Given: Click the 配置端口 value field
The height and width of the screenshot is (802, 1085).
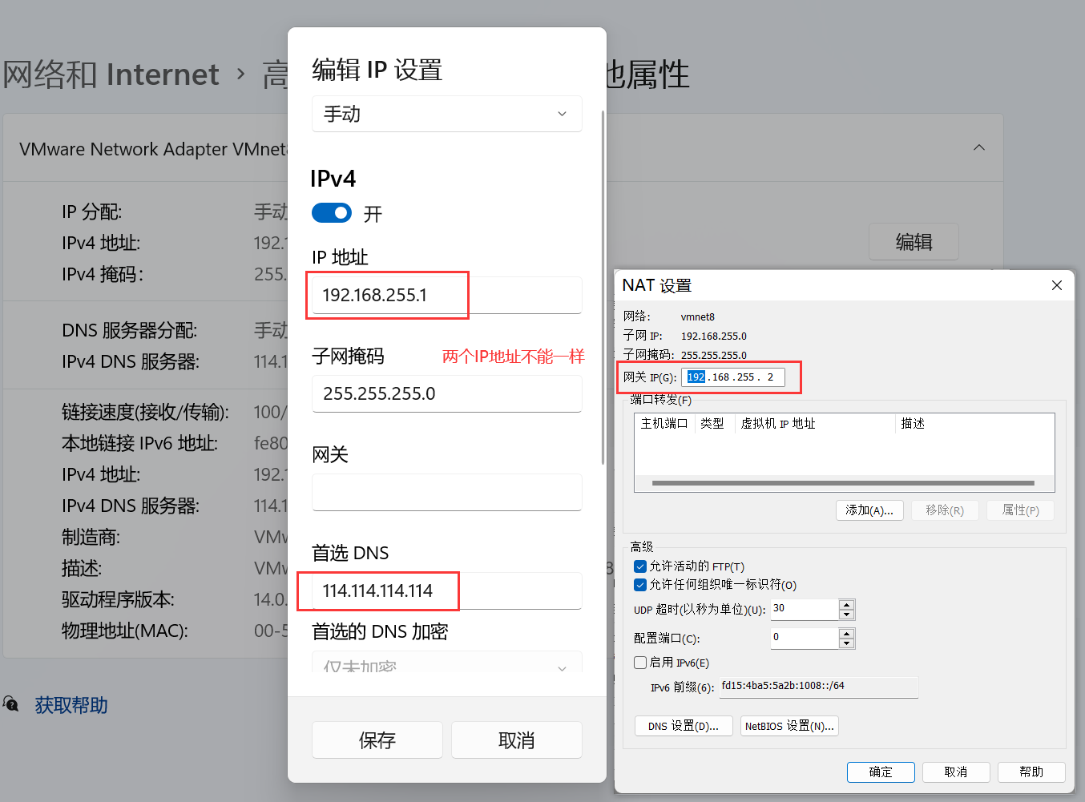Looking at the screenshot, I should coord(805,638).
